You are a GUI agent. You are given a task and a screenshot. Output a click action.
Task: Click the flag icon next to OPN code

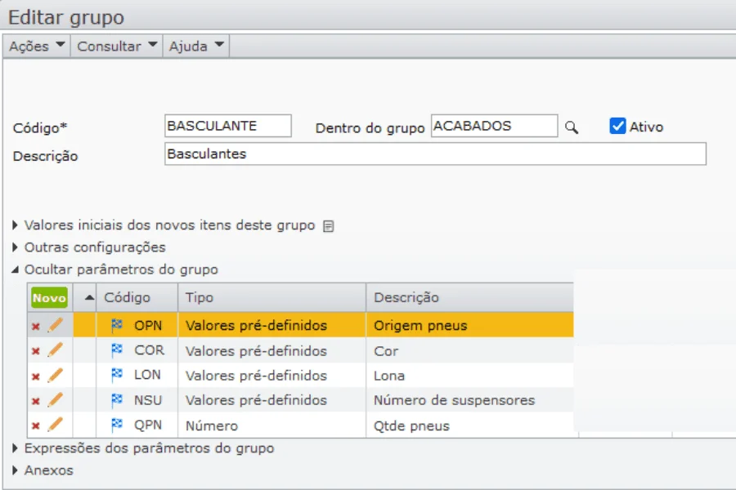(117, 326)
